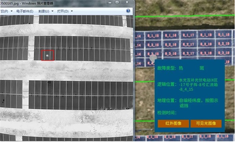
Task: Click the 可见光图像 button
Action: coord(206,124)
